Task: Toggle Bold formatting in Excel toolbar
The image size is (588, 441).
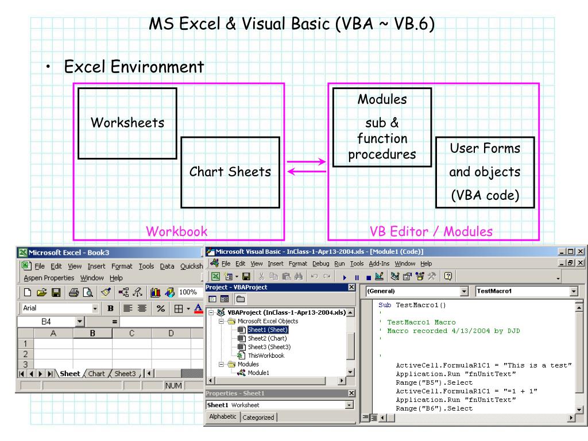Action: coord(110,308)
